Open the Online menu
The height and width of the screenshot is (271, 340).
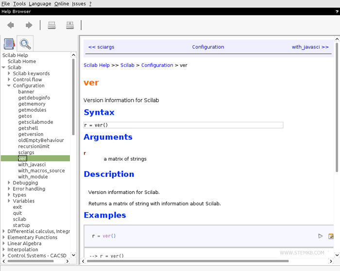[62, 4]
